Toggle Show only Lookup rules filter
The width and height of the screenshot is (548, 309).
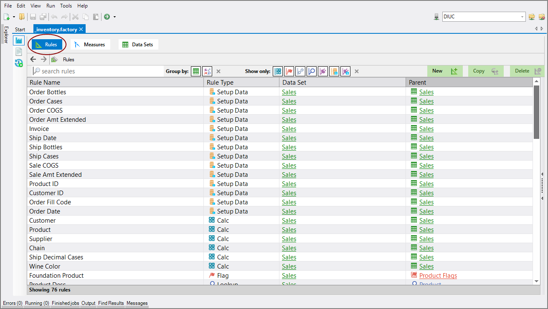coord(312,71)
